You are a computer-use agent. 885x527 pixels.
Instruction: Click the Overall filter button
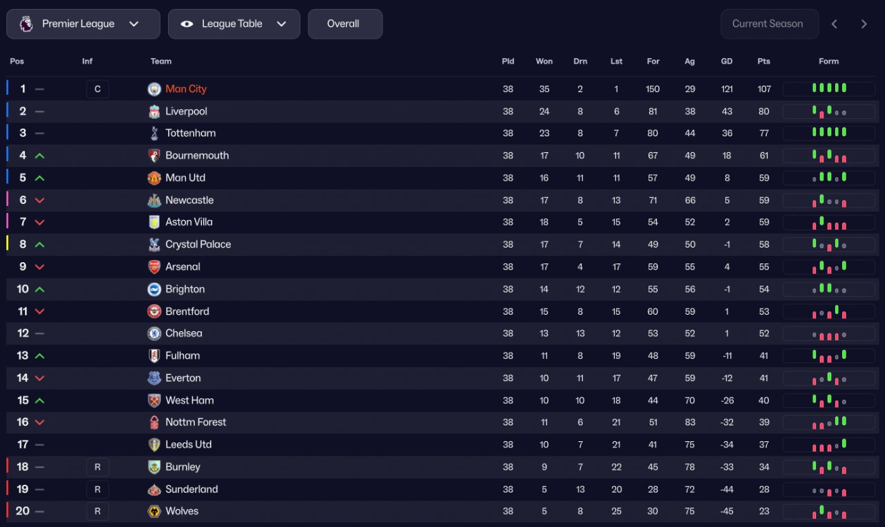coord(344,24)
